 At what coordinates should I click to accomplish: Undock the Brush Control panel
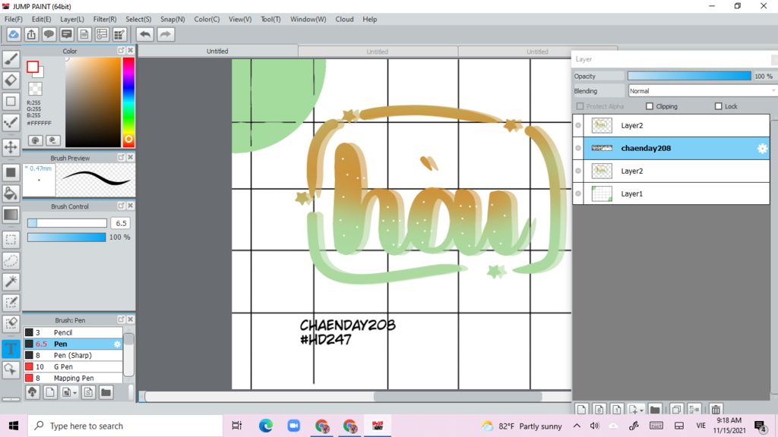click(x=121, y=206)
